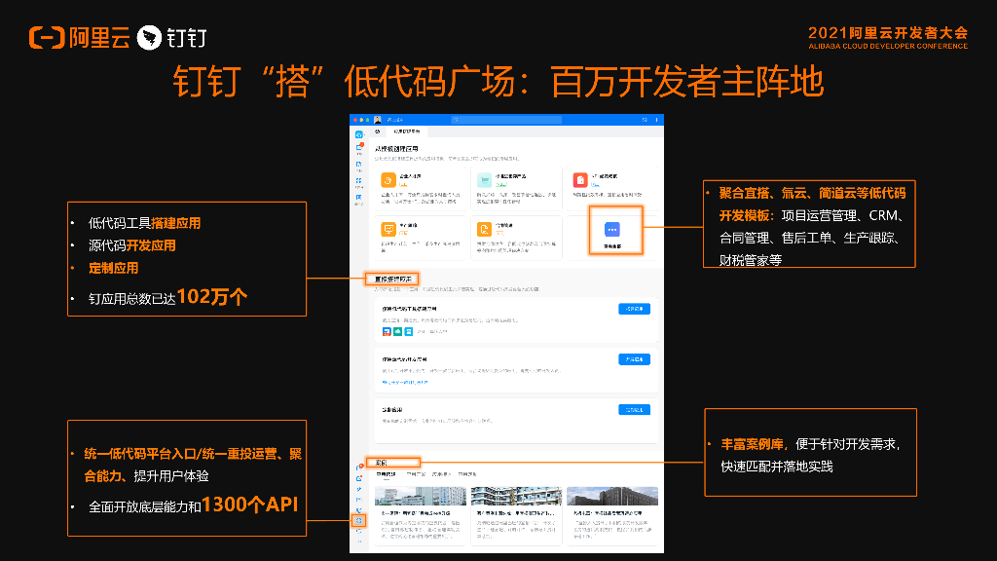997x561 pixels.
Task: Click the red-and-blue tool icon in the first card
Action: click(x=387, y=331)
